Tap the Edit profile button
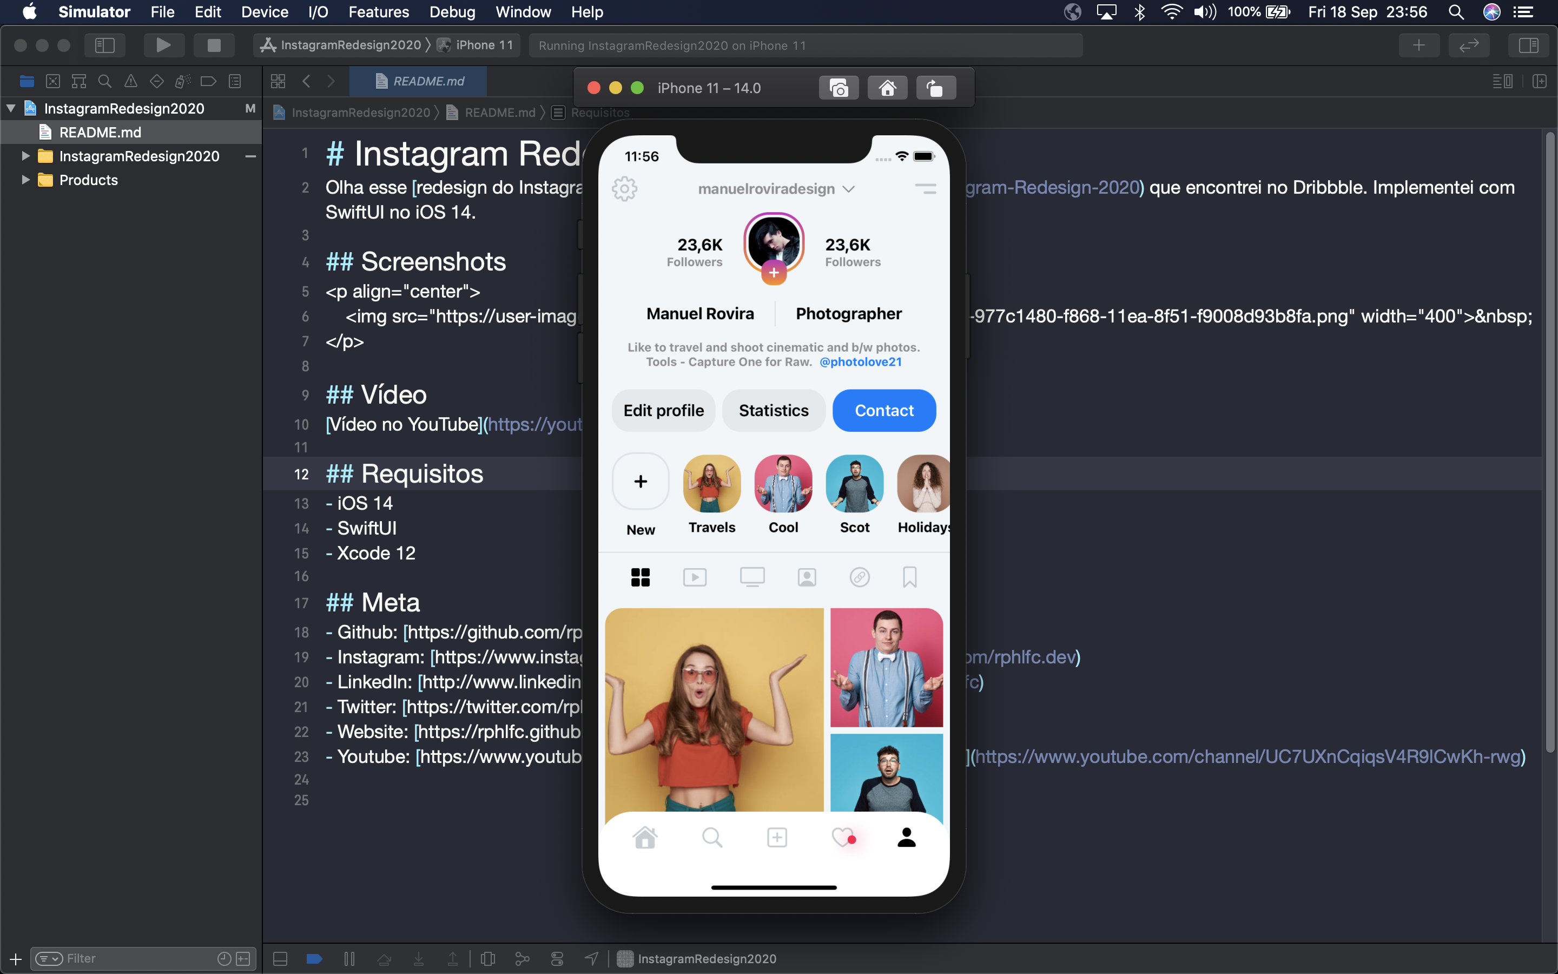 point(663,410)
